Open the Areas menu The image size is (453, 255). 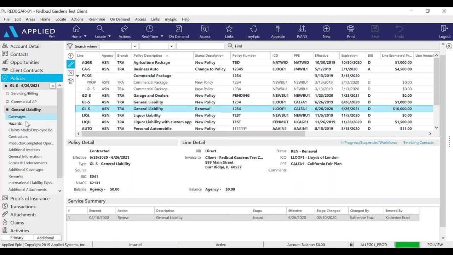[30, 19]
